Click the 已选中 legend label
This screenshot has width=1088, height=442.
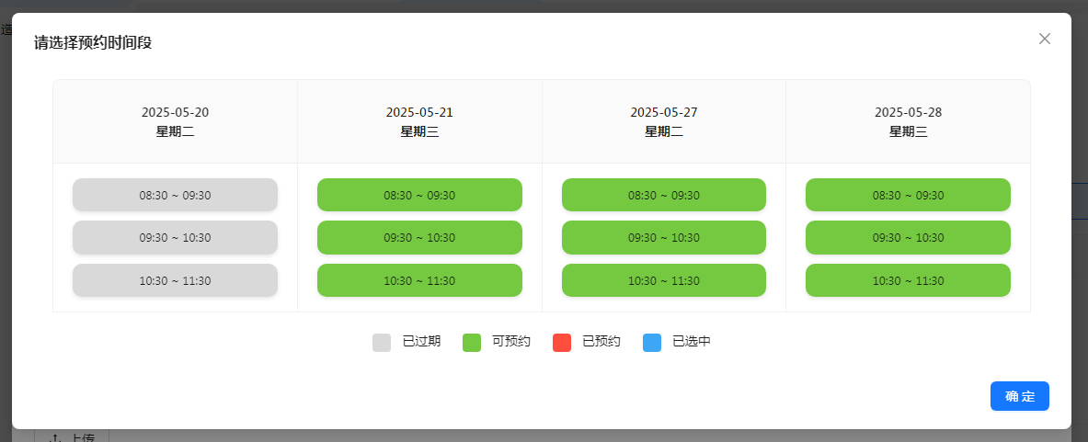point(691,342)
